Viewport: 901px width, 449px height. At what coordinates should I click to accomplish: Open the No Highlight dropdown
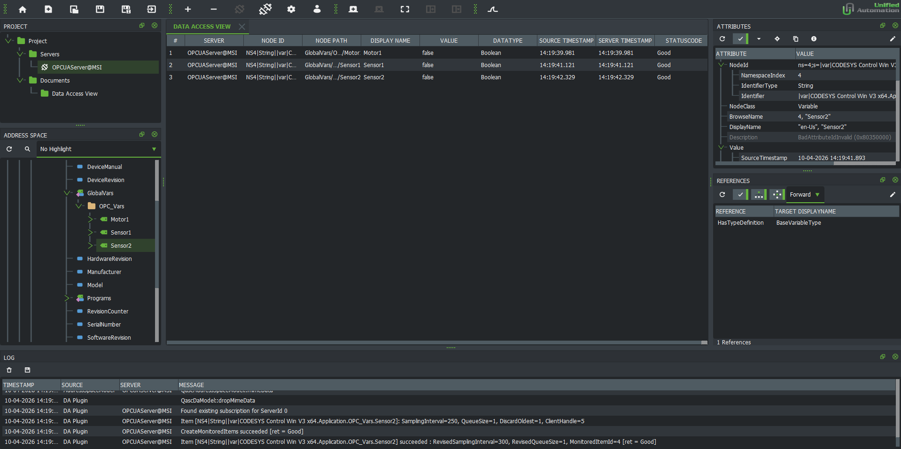98,149
